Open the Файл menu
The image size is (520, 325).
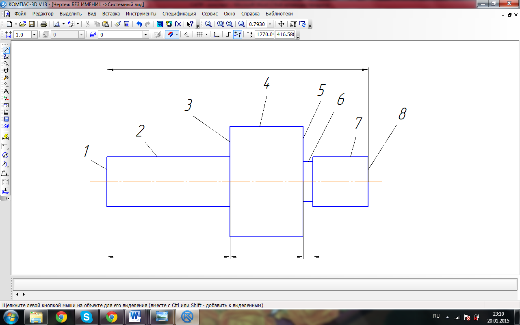(20, 13)
